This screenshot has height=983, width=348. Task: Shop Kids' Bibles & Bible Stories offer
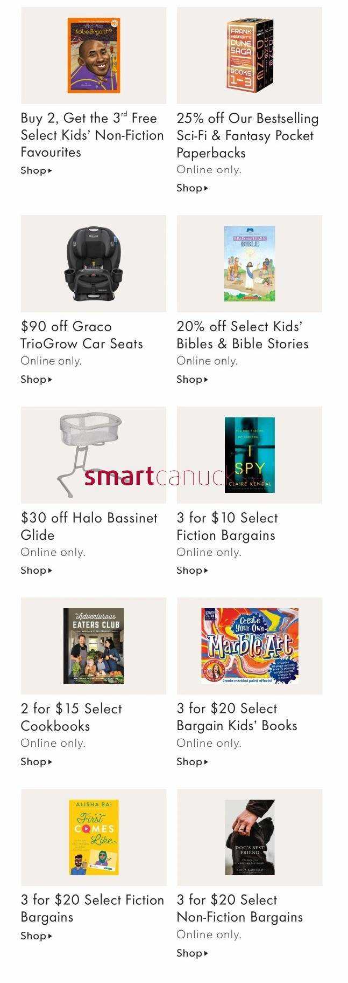192,379
